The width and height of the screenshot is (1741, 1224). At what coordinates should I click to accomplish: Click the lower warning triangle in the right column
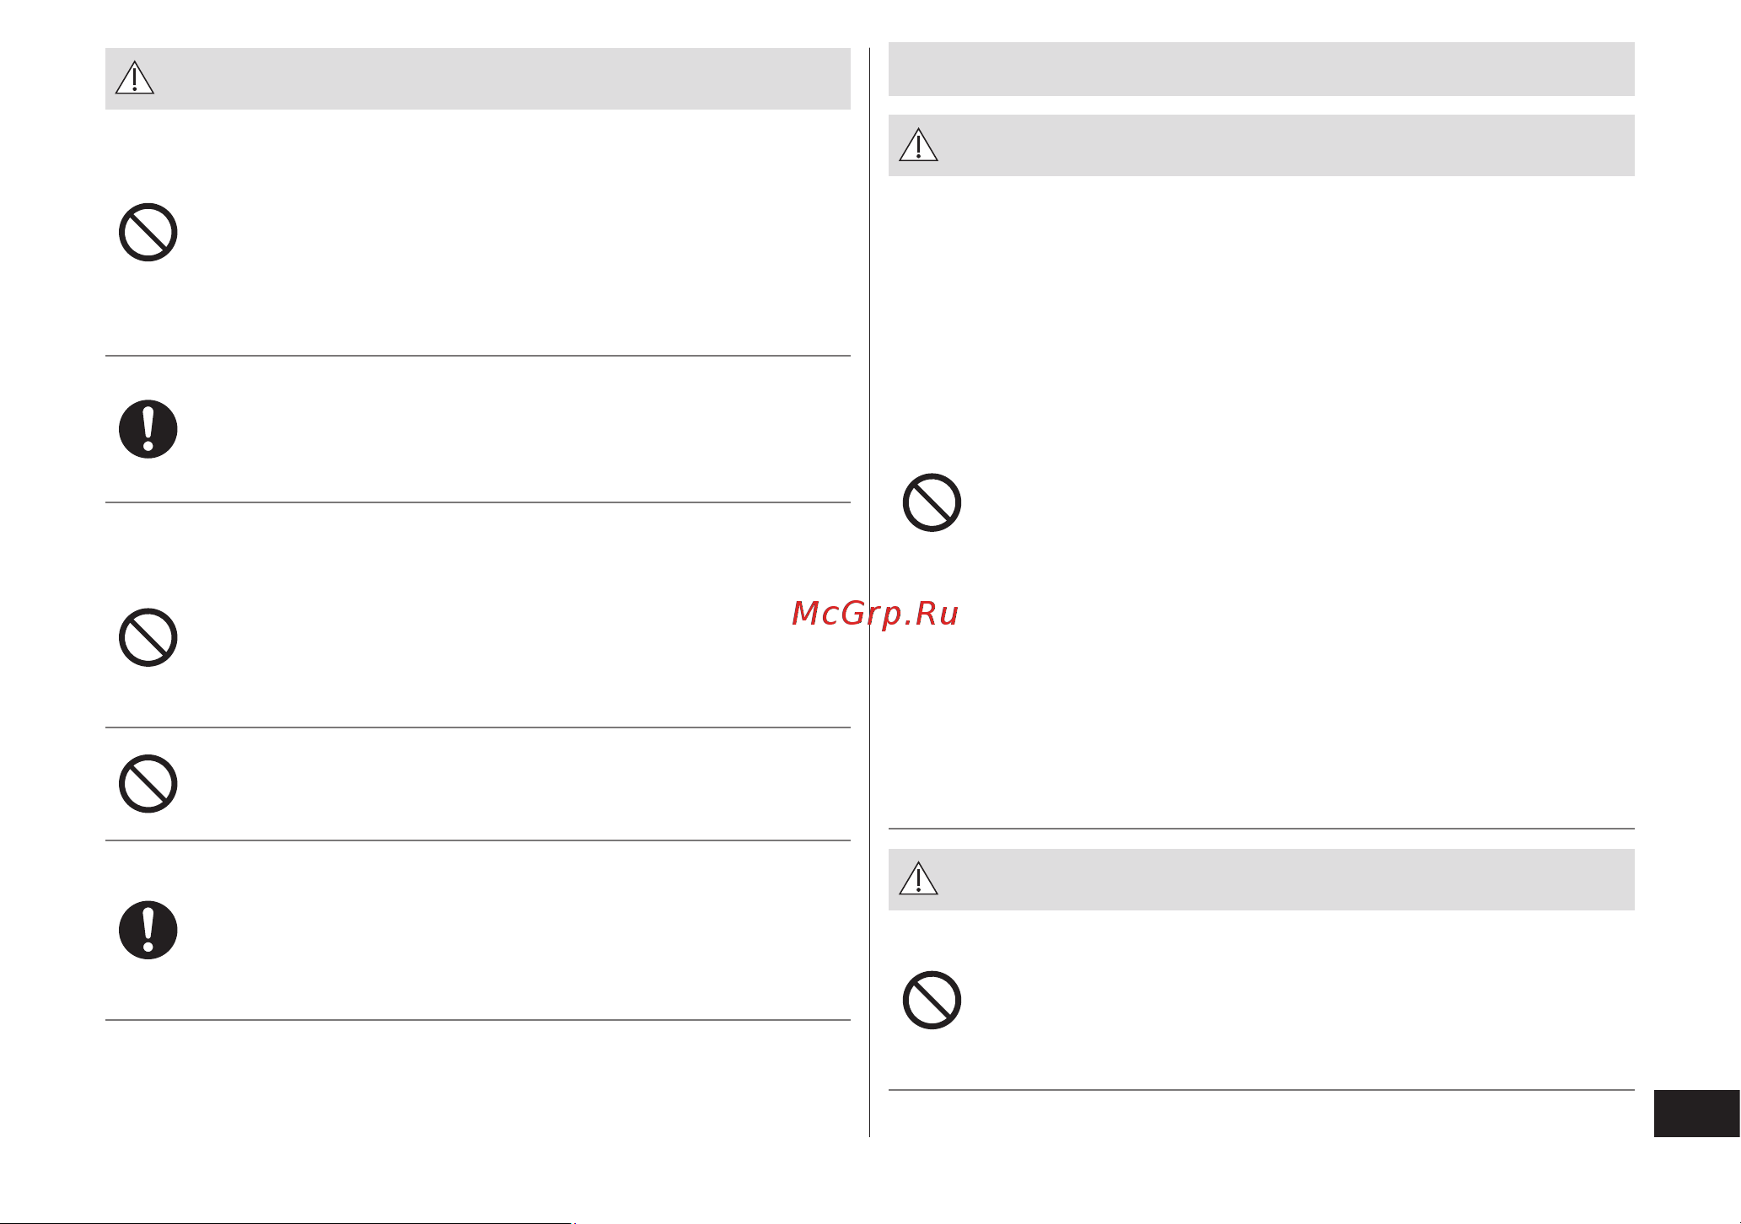tap(919, 878)
